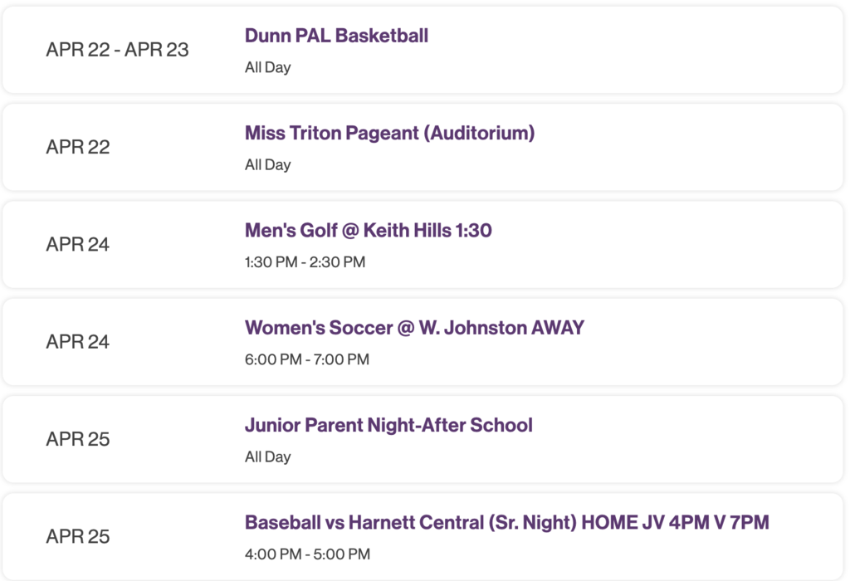Viewport: 850px width, 581px height.
Task: Click APR 25 date beside Junior Parent Night
Action: tap(78, 439)
